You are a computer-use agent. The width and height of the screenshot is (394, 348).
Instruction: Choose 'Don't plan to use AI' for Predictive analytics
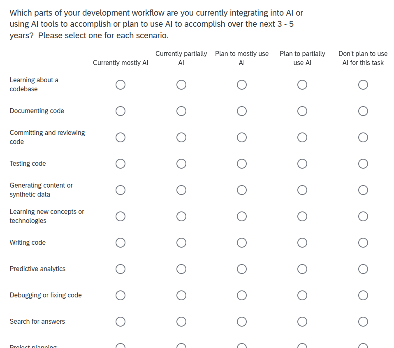(363, 269)
